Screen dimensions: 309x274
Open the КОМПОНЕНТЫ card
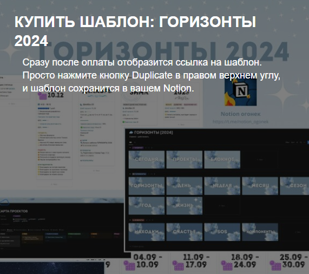pyautogui.click(x=260, y=232)
